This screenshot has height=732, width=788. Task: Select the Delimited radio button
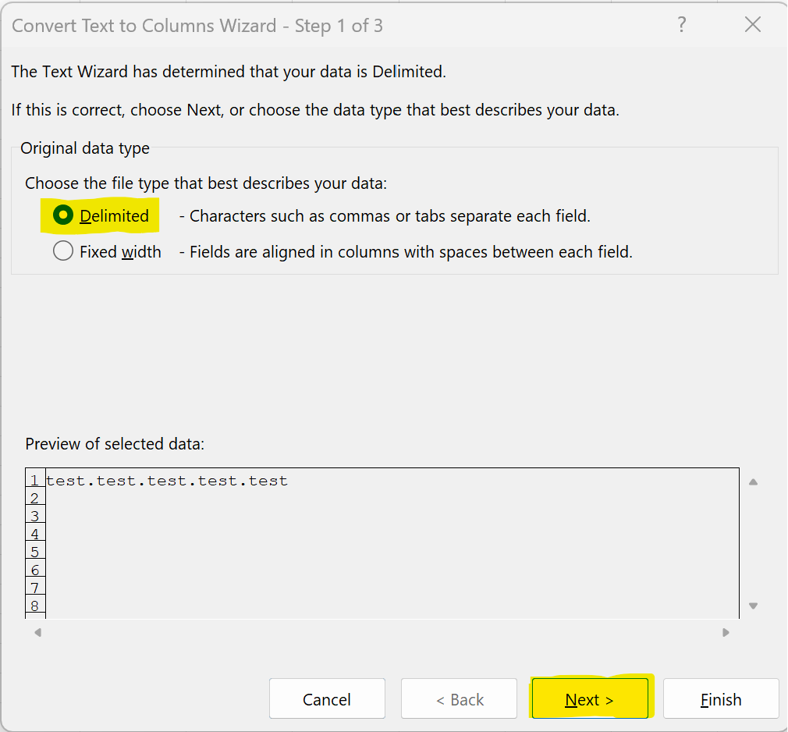pyautogui.click(x=64, y=215)
